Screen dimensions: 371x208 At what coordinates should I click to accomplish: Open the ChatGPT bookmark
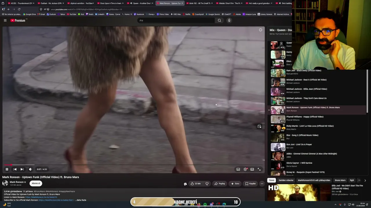[x=226, y=14]
